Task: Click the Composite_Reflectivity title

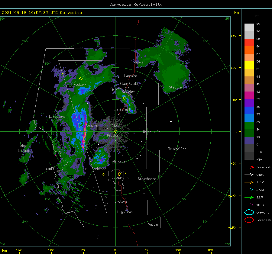Action: (136, 5)
